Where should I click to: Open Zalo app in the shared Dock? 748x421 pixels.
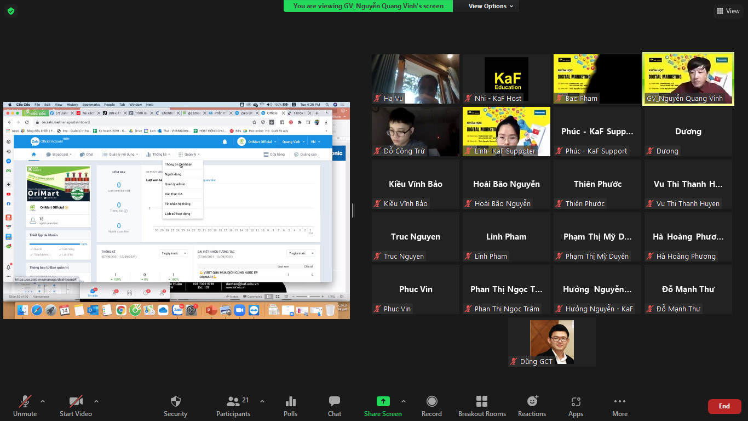click(177, 310)
